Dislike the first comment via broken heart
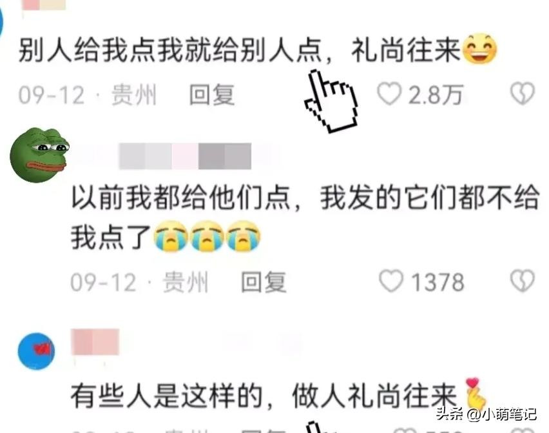 pyautogui.click(x=523, y=94)
